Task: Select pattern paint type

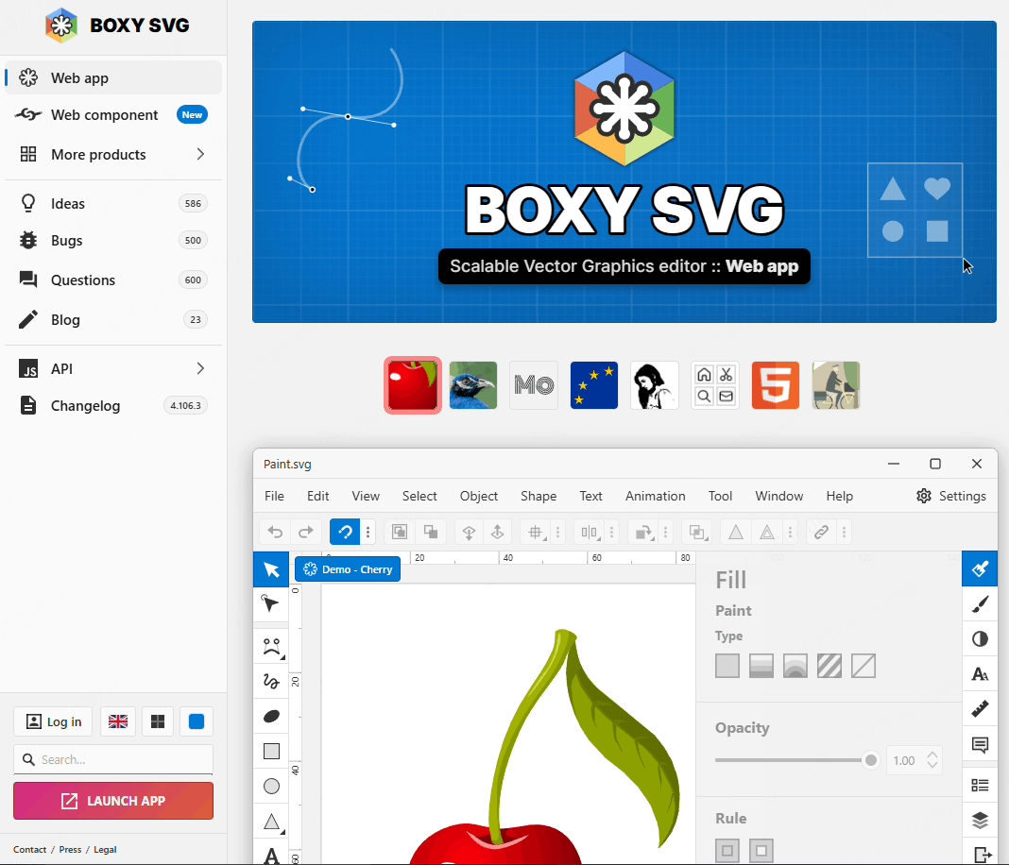Action: [x=829, y=666]
